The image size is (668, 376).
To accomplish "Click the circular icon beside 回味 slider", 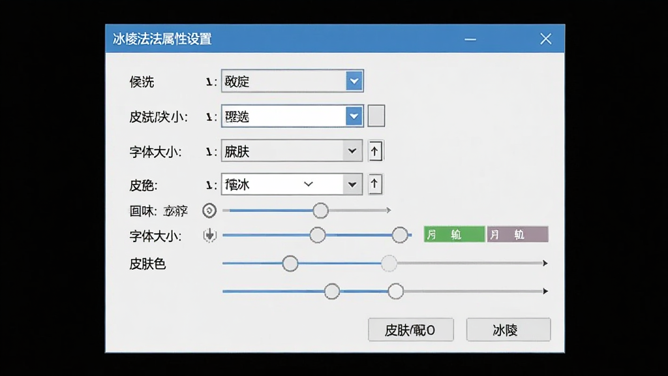I will [209, 211].
